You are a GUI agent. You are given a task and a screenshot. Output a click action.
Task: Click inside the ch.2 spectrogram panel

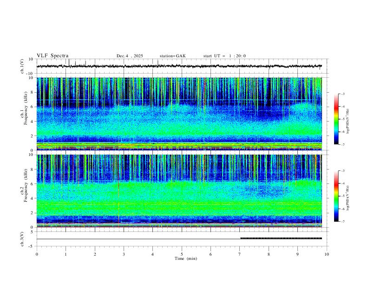pos(179,191)
